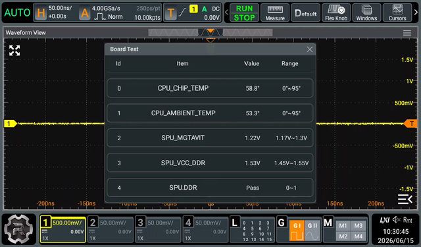Click the 2026/06/15 date display
Image resolution: width=421 pixels, height=247 pixels.
[396, 240]
